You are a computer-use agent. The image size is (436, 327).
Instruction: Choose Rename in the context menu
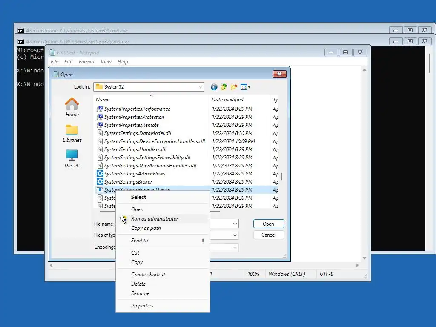point(163,293)
